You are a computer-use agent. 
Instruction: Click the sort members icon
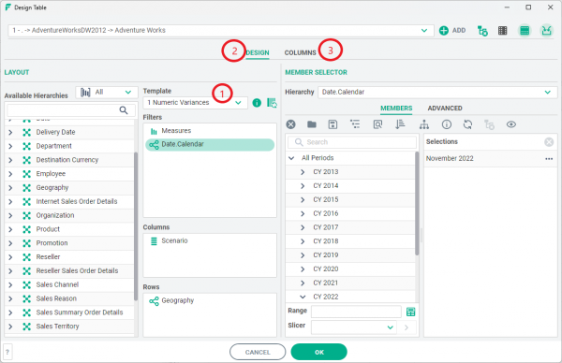(400, 124)
